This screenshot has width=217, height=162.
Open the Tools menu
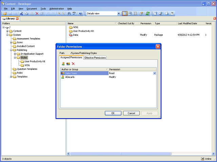click(43, 9)
